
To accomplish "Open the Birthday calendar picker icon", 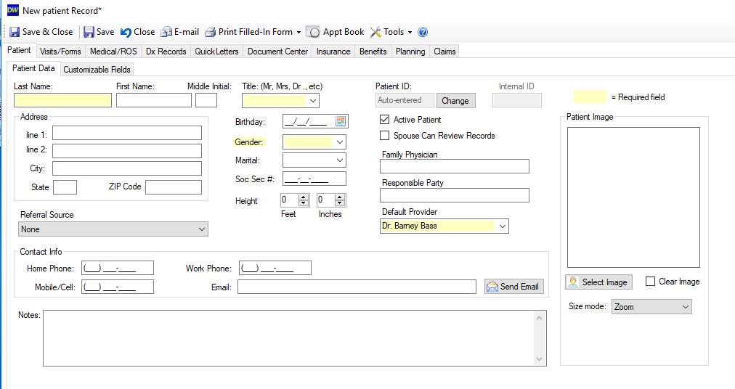I will pyautogui.click(x=341, y=121).
